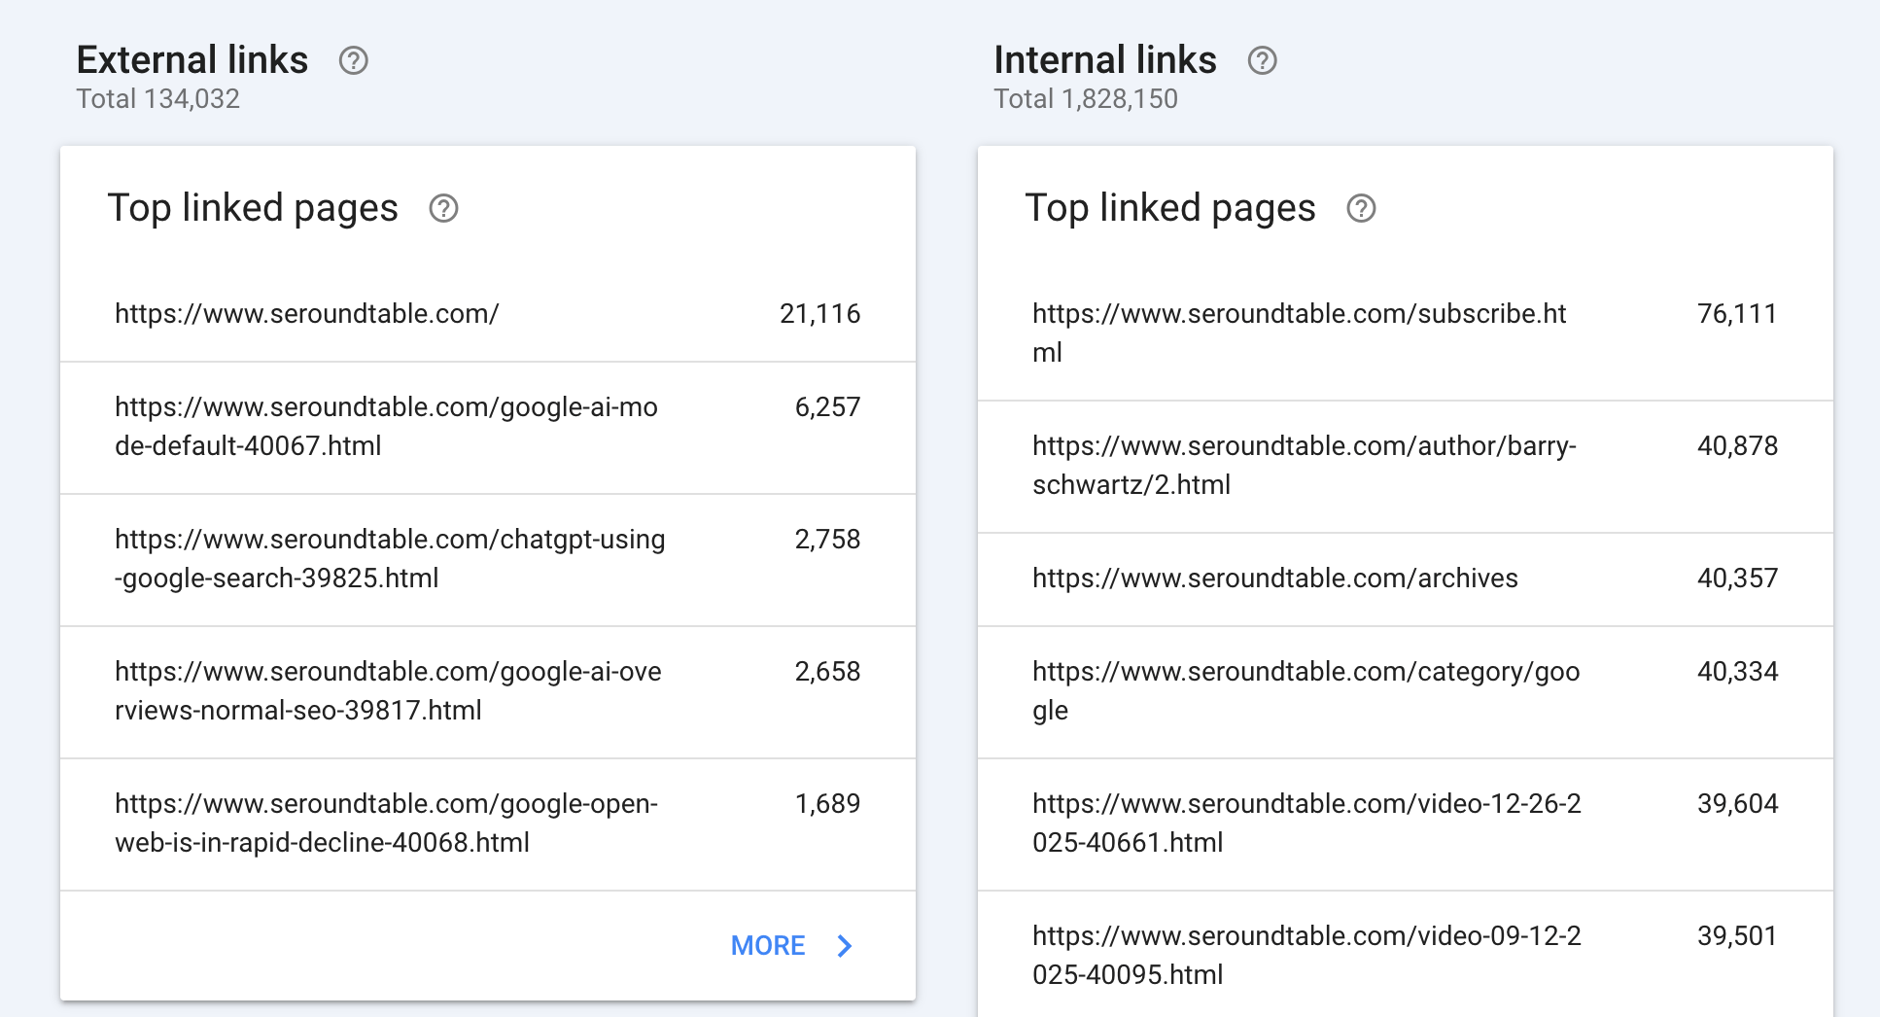Viewport: 1880px width, 1017px height.
Task: Select the video-09-12-2025-40095 row
Action: coord(1306,956)
